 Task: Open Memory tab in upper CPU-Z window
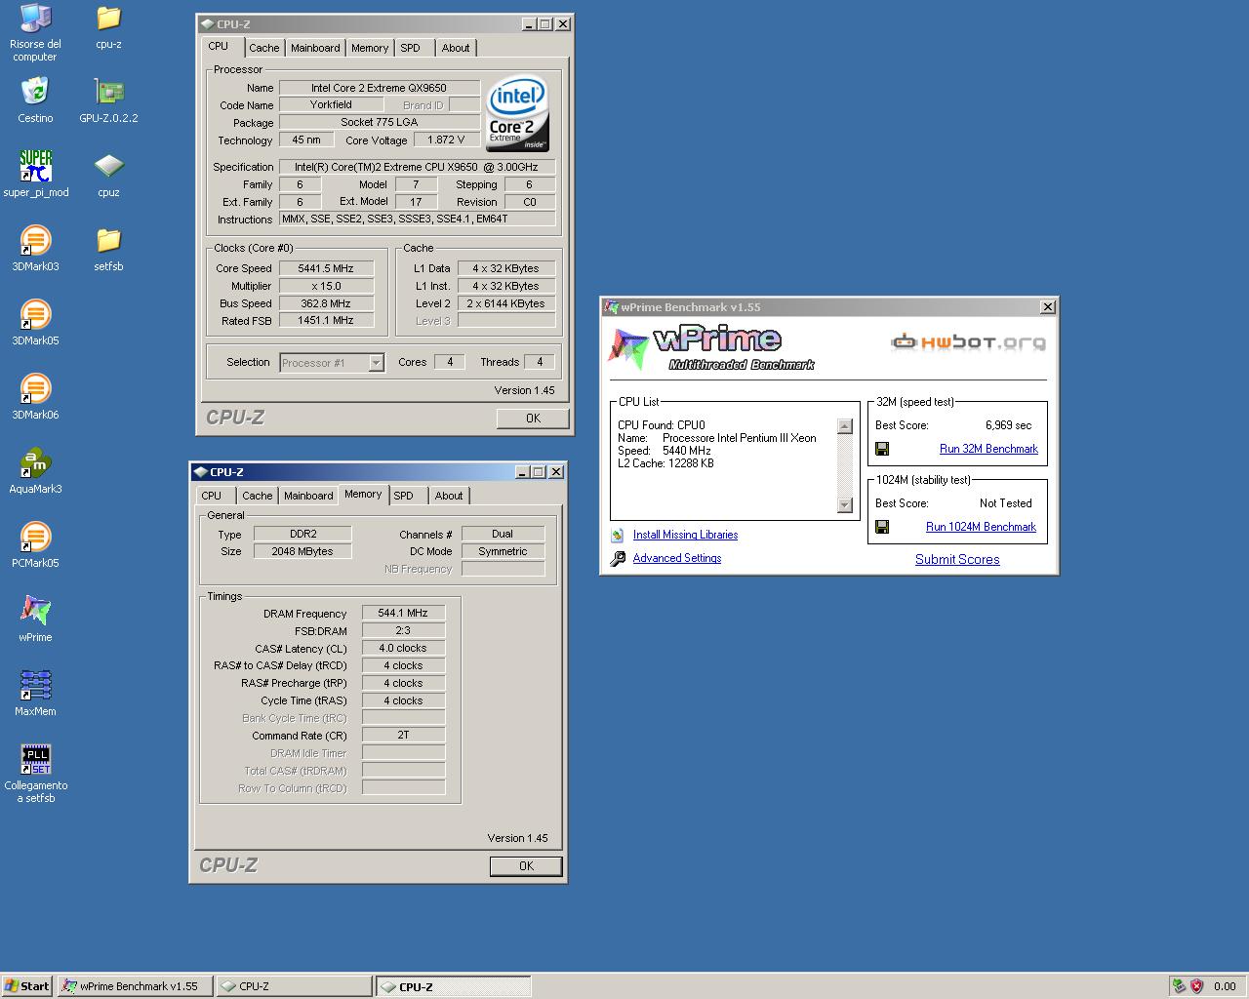coord(370,48)
